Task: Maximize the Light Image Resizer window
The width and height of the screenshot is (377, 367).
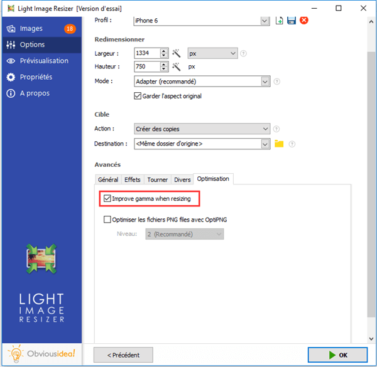Action: 338,8
